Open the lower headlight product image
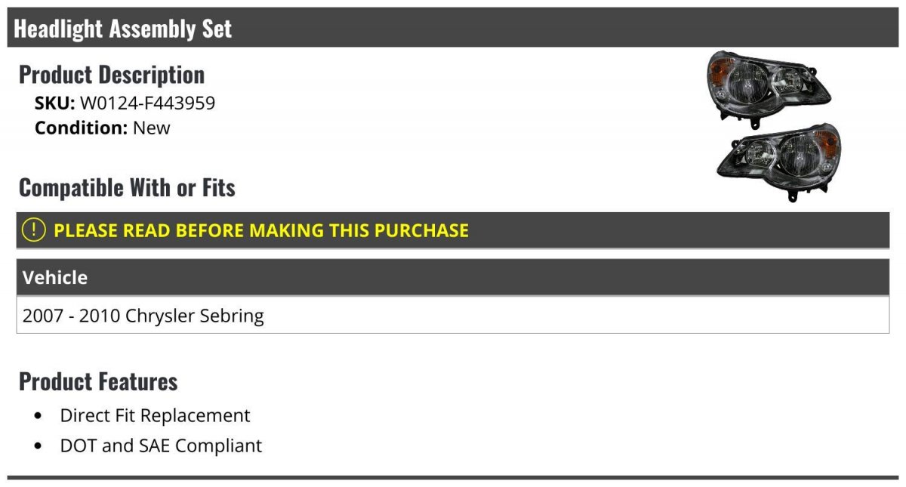 [x=778, y=162]
